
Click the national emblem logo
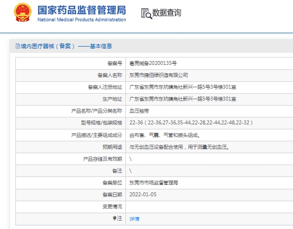point(23,12)
